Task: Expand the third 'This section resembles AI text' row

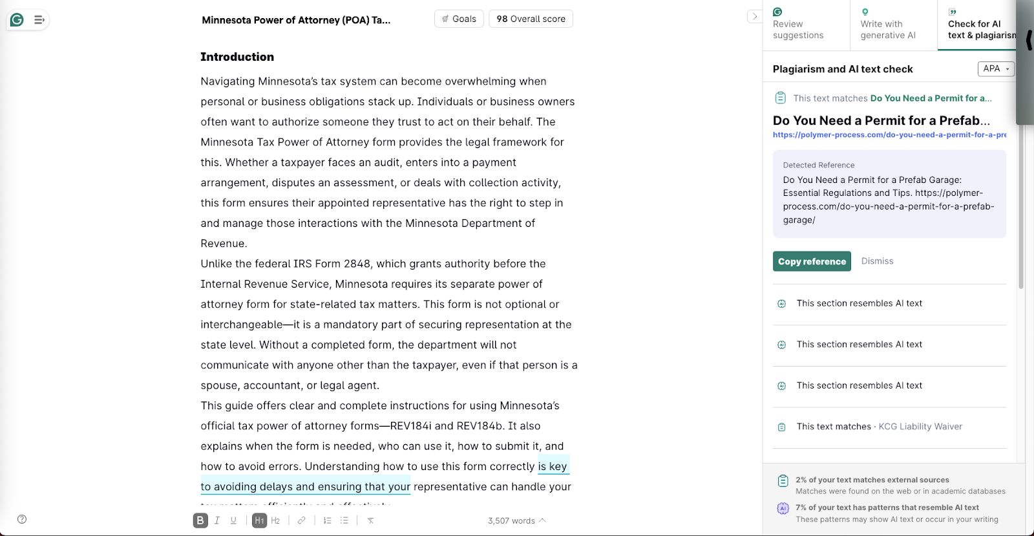Action: (x=889, y=386)
